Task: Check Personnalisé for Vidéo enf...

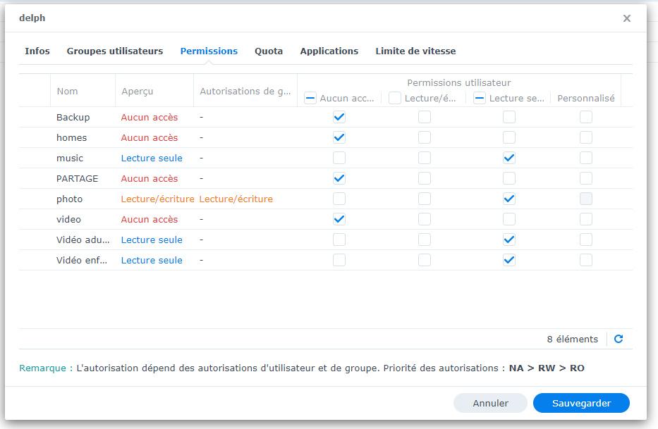Action: click(586, 261)
